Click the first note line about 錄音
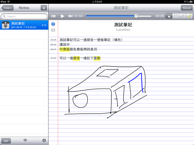The image size is (194, 145). click(91, 40)
